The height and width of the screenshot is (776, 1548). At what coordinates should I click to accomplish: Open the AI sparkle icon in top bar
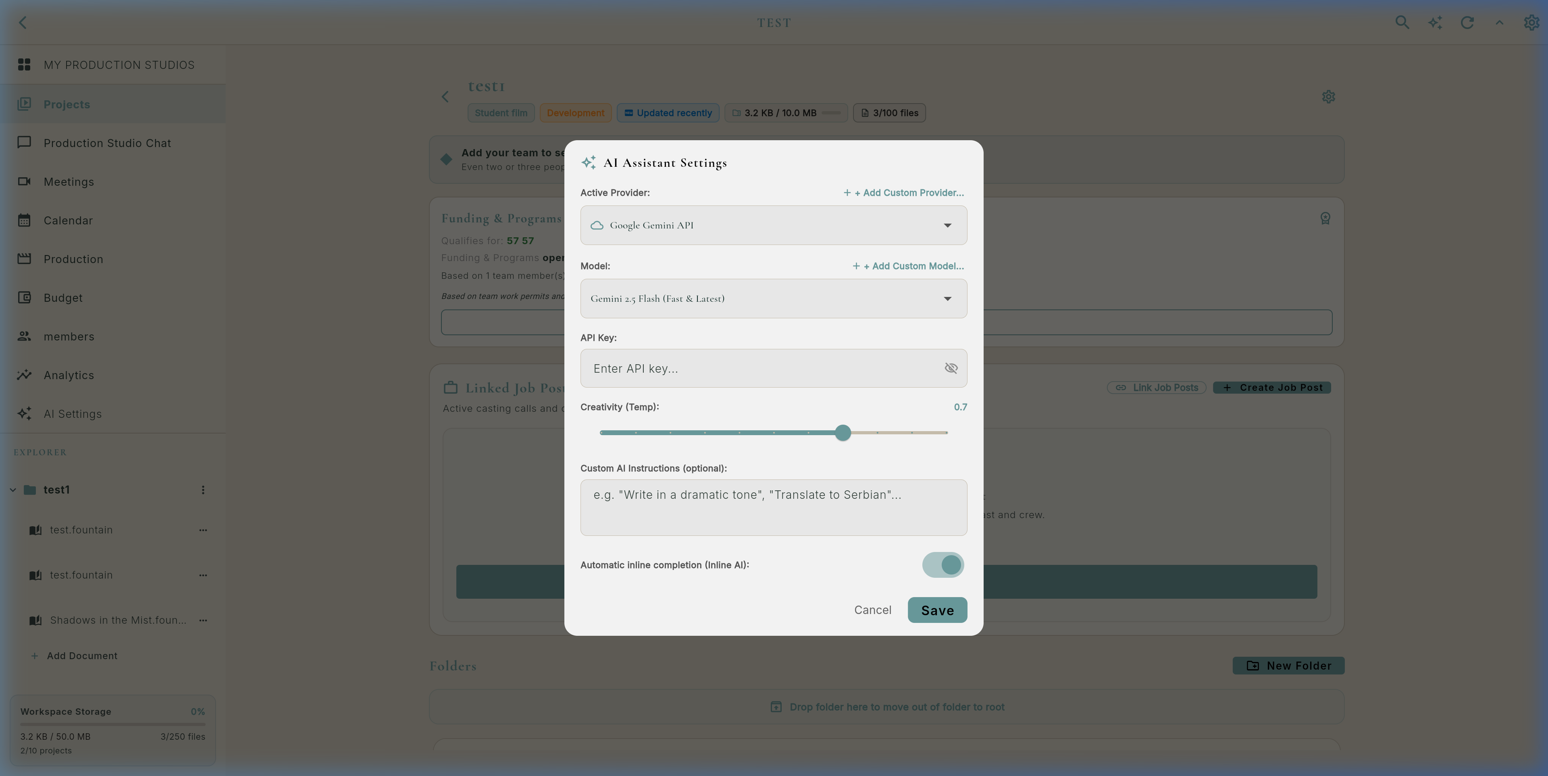(x=1435, y=22)
